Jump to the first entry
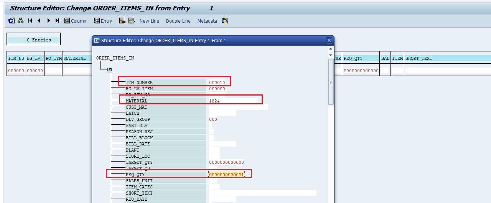Viewport: 491px width, 203px height. [x=30, y=21]
